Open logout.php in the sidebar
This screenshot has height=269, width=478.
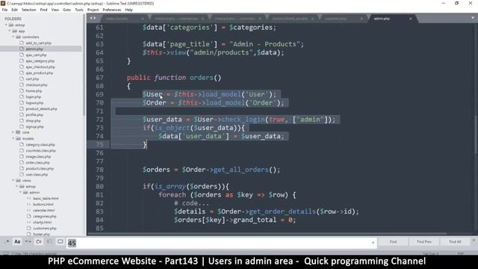click(34, 103)
